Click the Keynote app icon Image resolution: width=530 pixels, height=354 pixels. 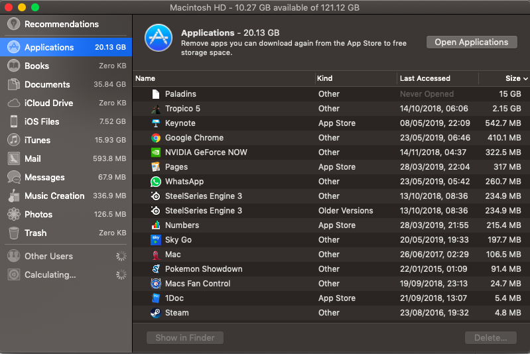[156, 123]
